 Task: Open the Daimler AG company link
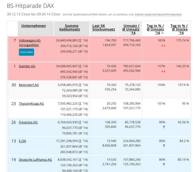27,66
